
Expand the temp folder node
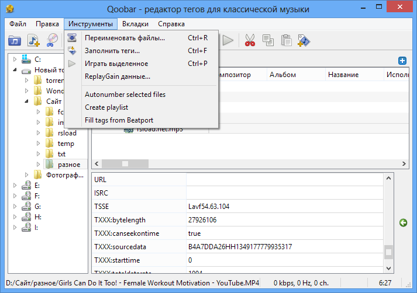click(38, 144)
